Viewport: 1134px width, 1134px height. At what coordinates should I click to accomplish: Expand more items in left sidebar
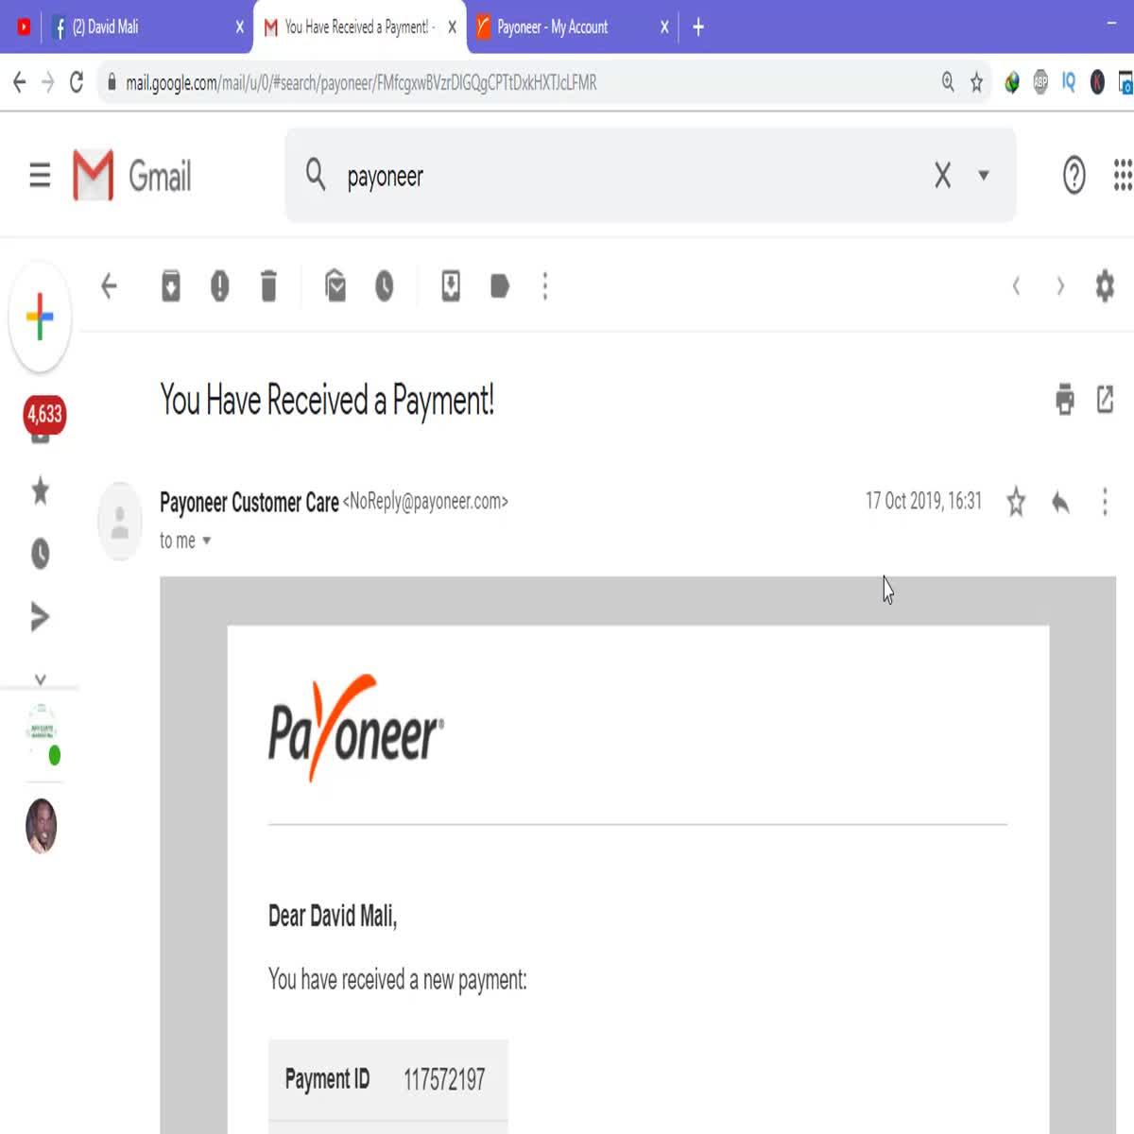point(40,679)
